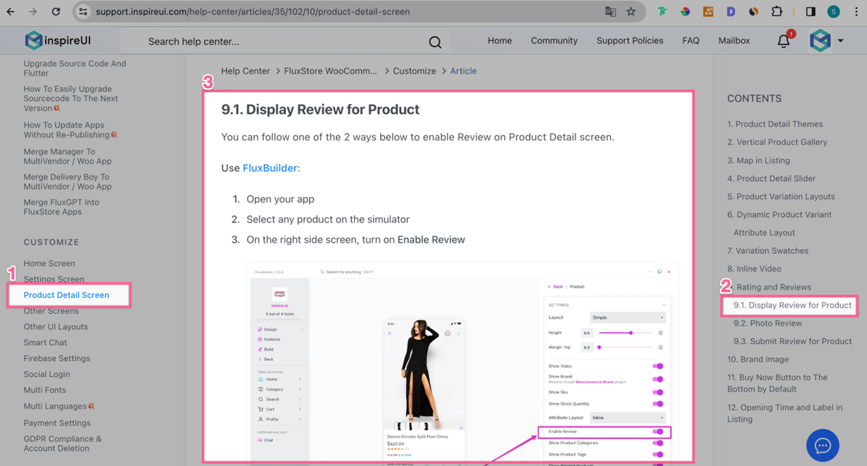
Task: Open Merge Manager To MultiVendor article
Action: point(67,156)
